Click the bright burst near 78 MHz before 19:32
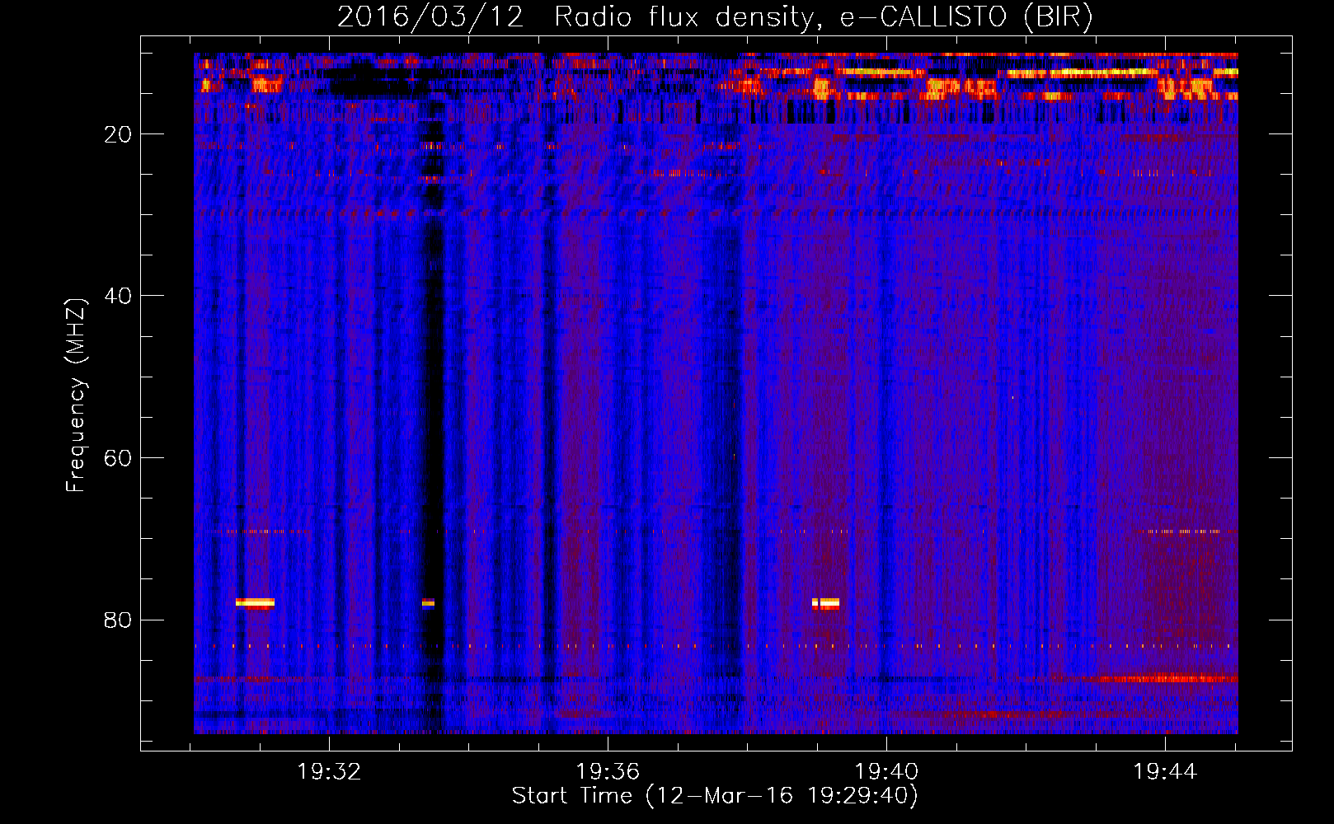The width and height of the screenshot is (1334, 824). coord(255,602)
